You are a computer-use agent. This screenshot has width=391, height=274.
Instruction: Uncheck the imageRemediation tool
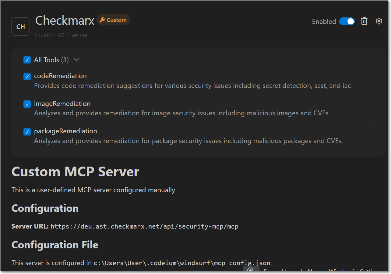point(27,104)
